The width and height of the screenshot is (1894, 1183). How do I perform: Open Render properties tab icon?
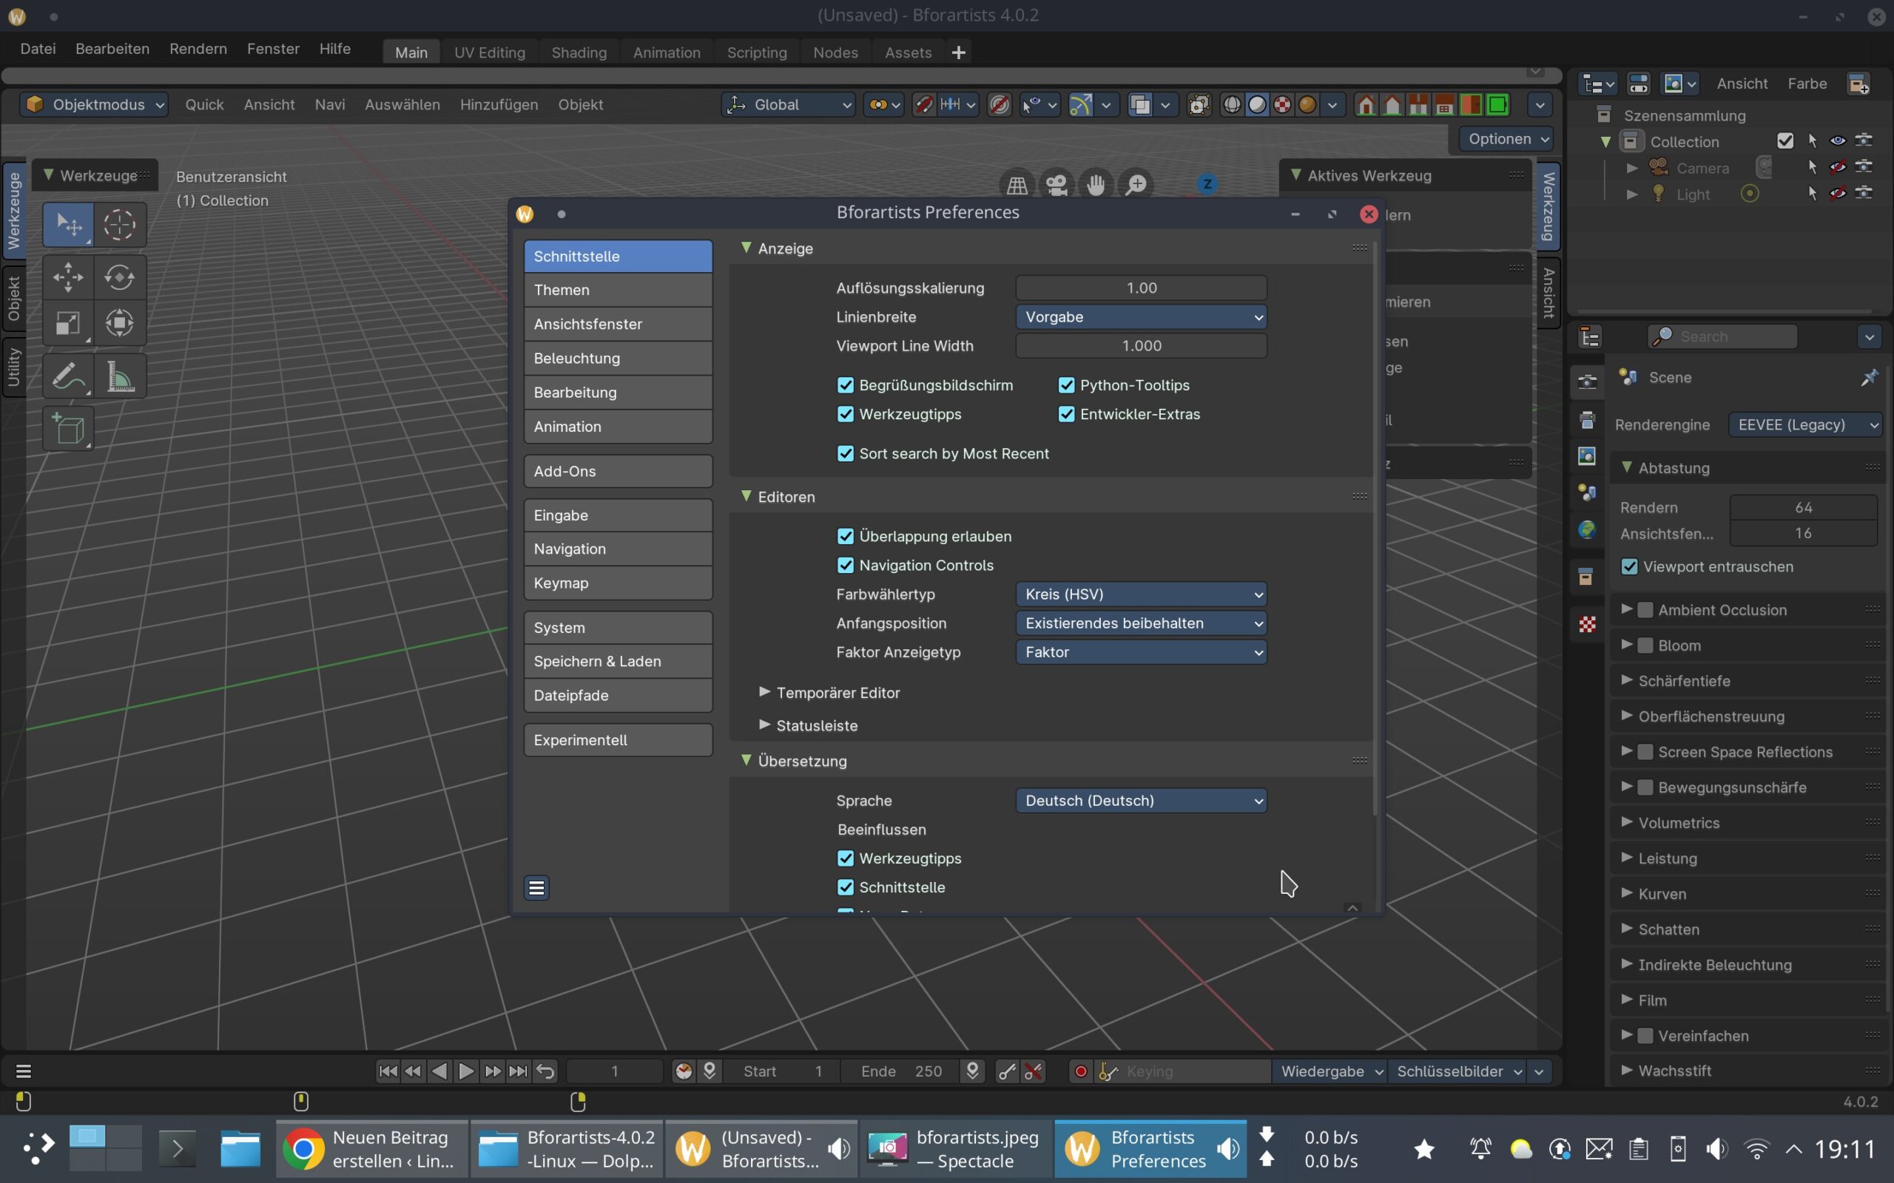pos(1587,381)
